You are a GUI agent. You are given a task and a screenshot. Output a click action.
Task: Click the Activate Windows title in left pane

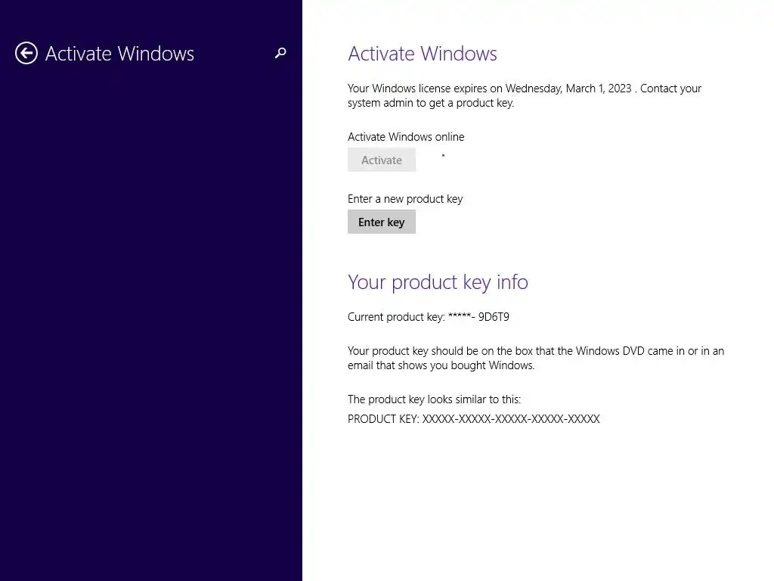tap(119, 54)
